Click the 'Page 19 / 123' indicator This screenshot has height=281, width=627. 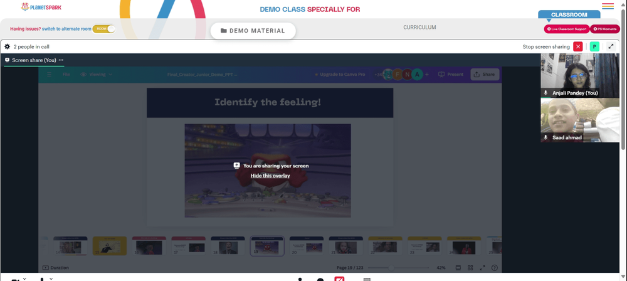click(350, 268)
